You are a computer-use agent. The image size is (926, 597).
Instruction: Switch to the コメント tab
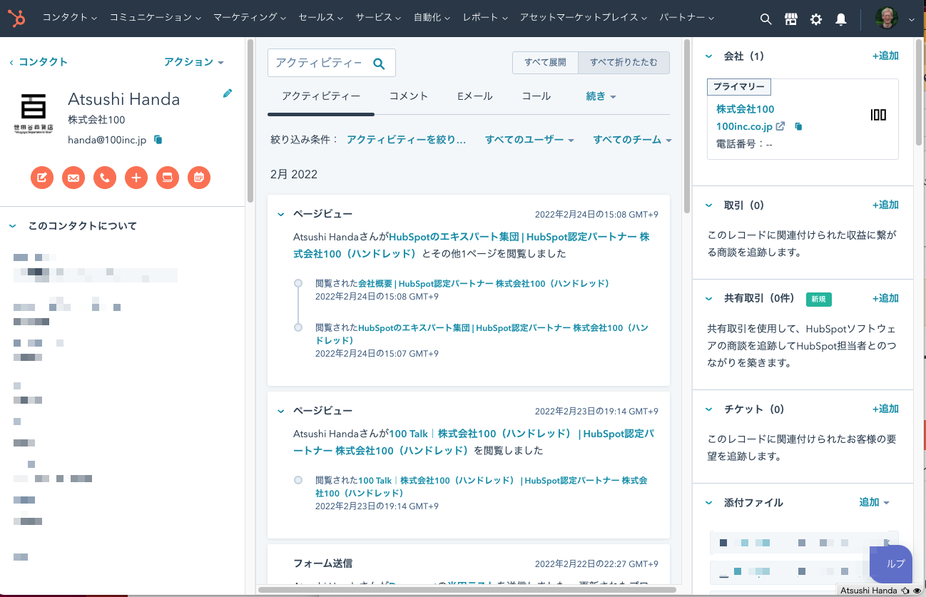(x=408, y=96)
